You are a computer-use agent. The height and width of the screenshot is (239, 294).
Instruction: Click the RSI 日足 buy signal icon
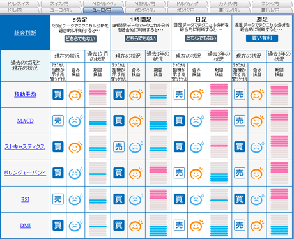[x=179, y=199]
